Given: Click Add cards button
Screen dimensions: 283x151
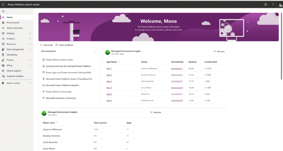Looking at the screenshot, I should tap(46, 45).
